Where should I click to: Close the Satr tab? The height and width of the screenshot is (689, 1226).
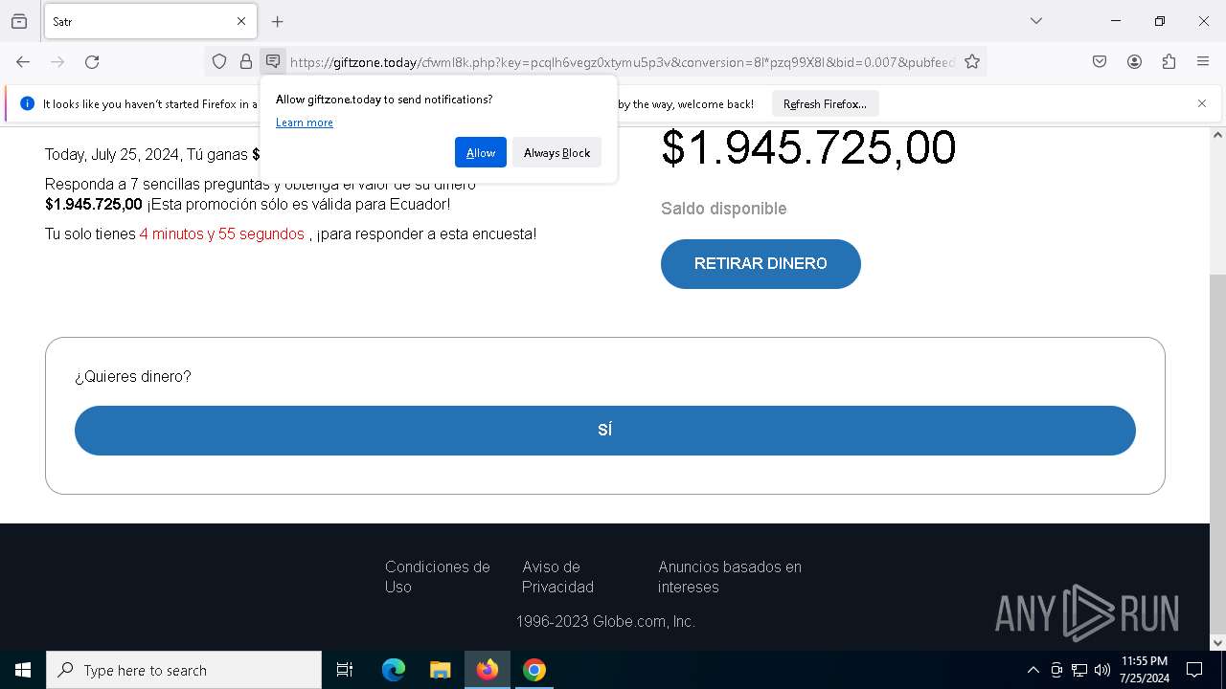point(241,21)
